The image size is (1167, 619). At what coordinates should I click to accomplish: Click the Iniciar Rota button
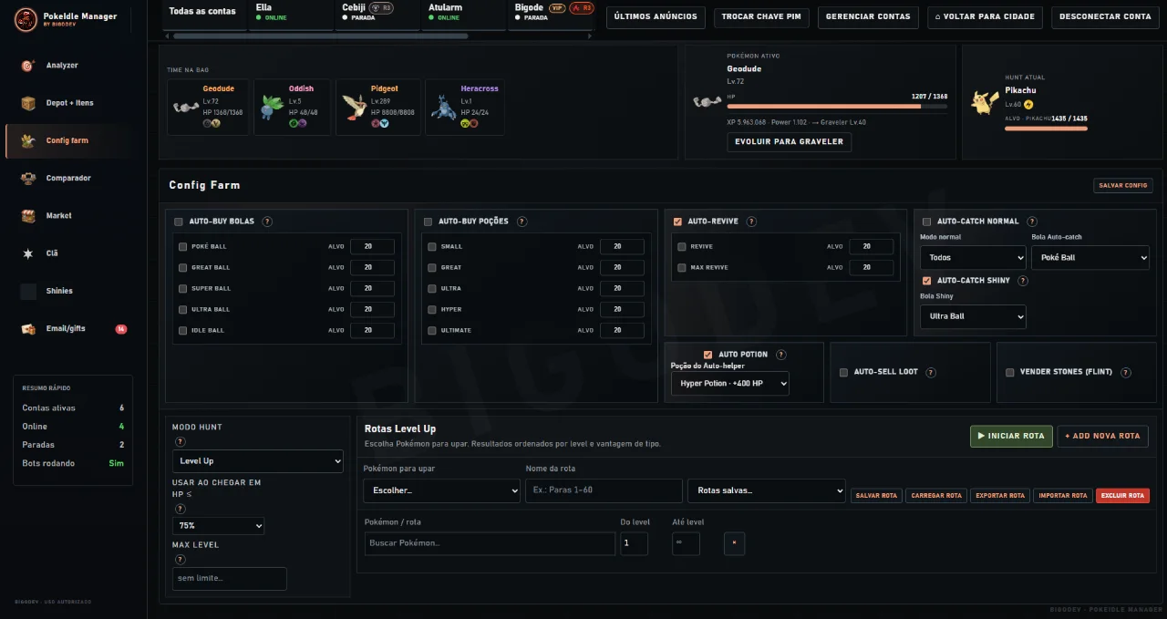pos(1011,436)
